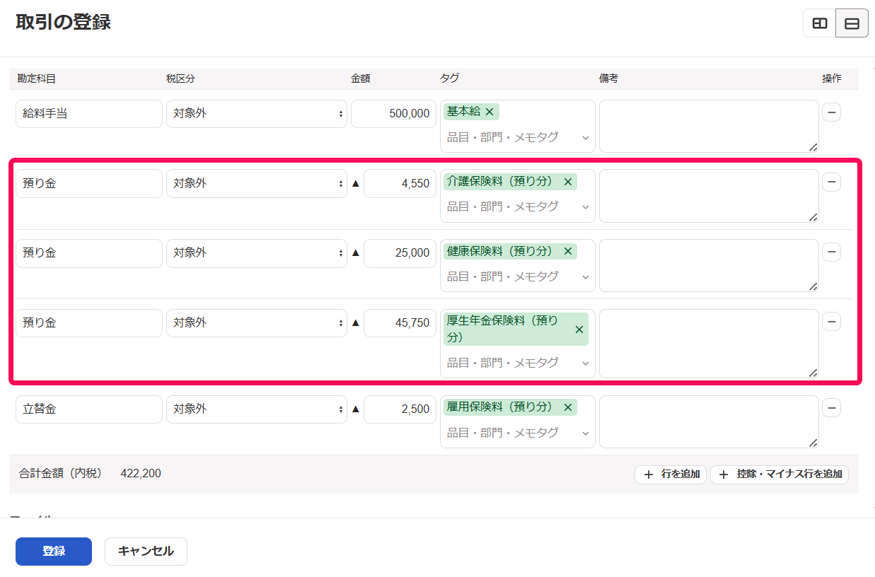Click the remarks box in 介護保険料 row

point(709,196)
